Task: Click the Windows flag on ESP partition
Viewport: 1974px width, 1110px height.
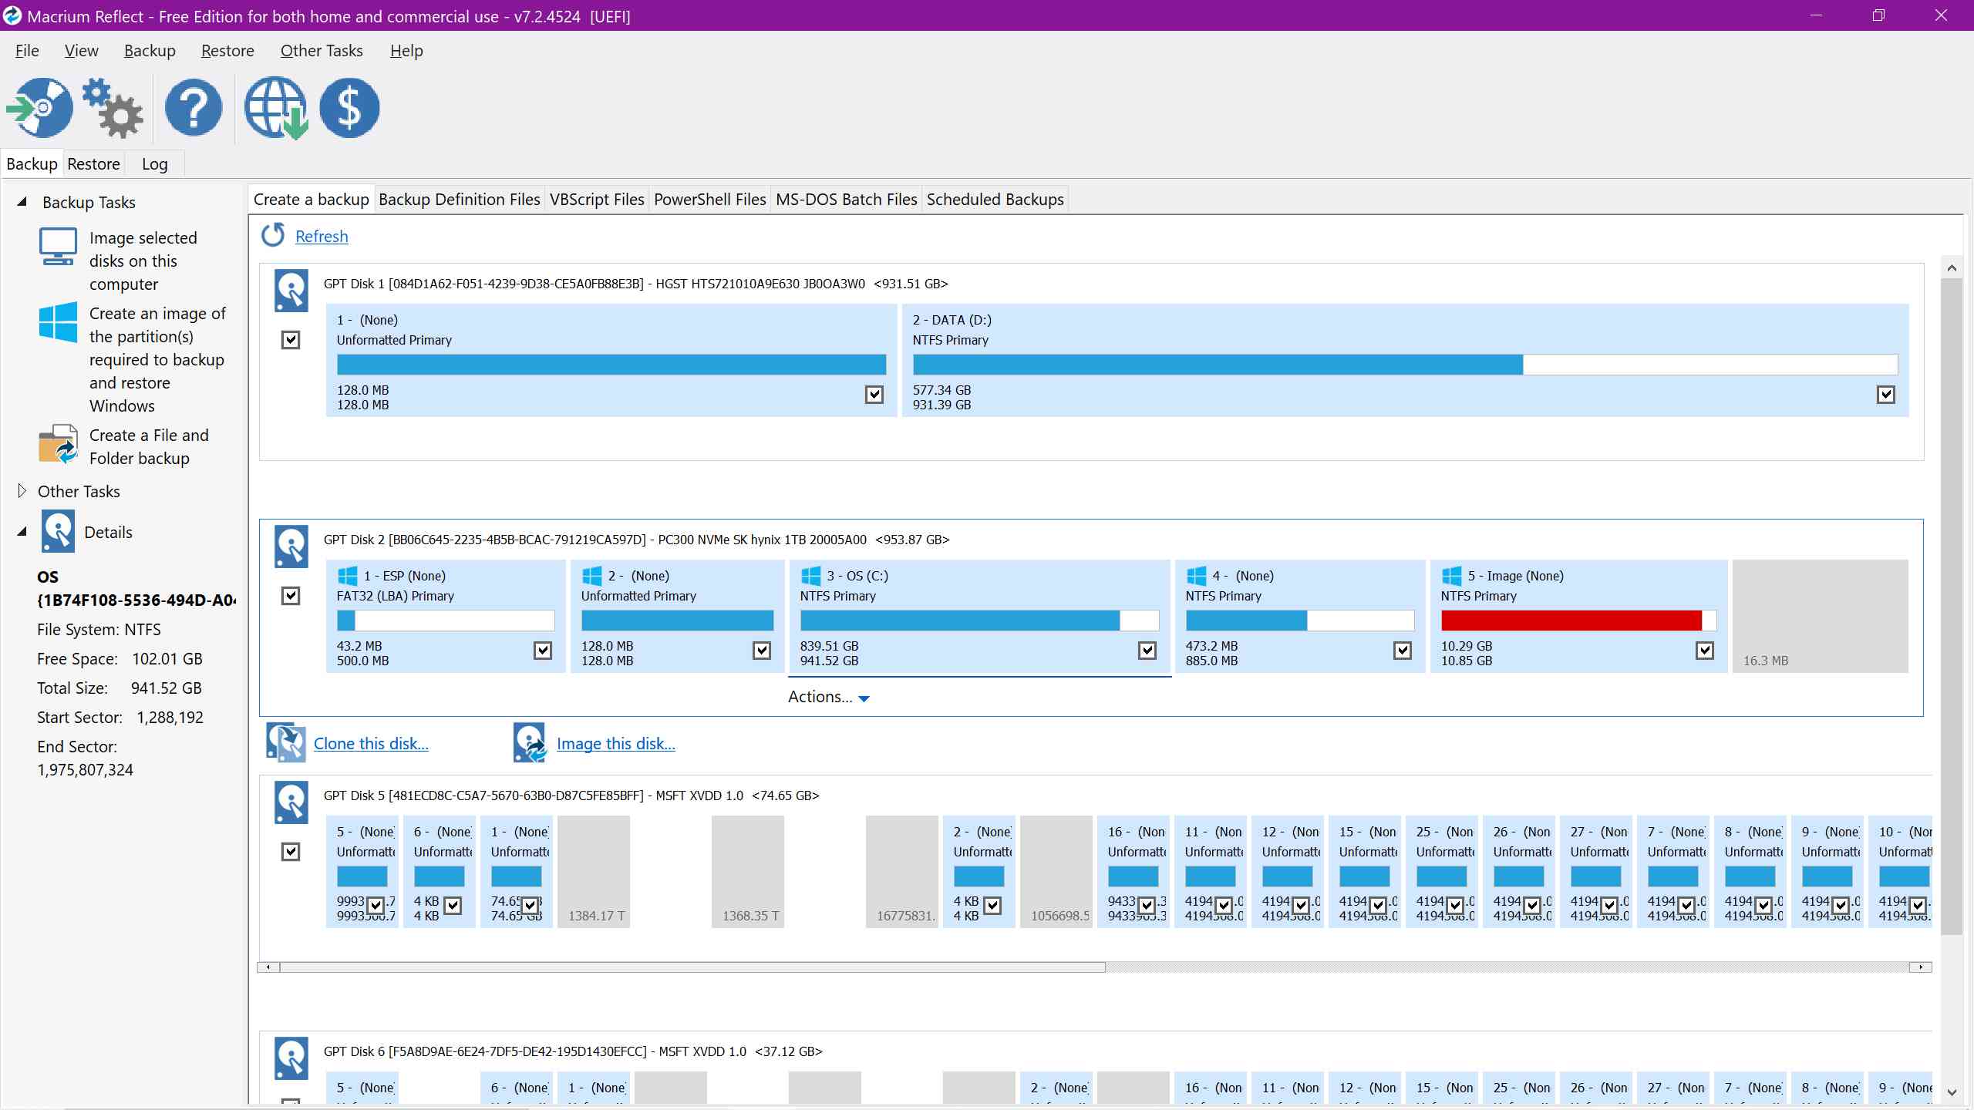Action: [x=347, y=576]
